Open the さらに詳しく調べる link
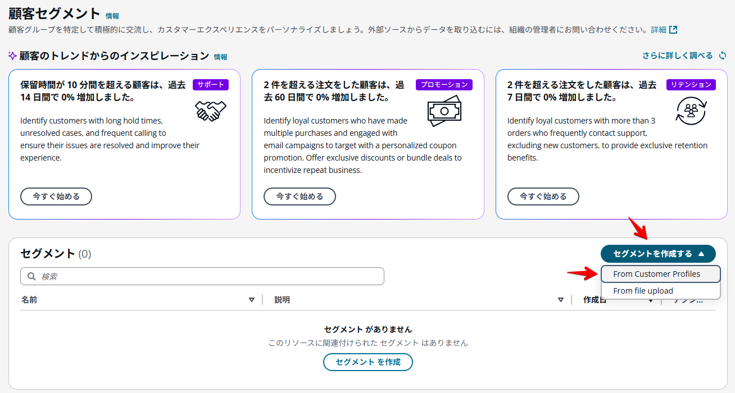The height and width of the screenshot is (393, 735). pos(677,56)
